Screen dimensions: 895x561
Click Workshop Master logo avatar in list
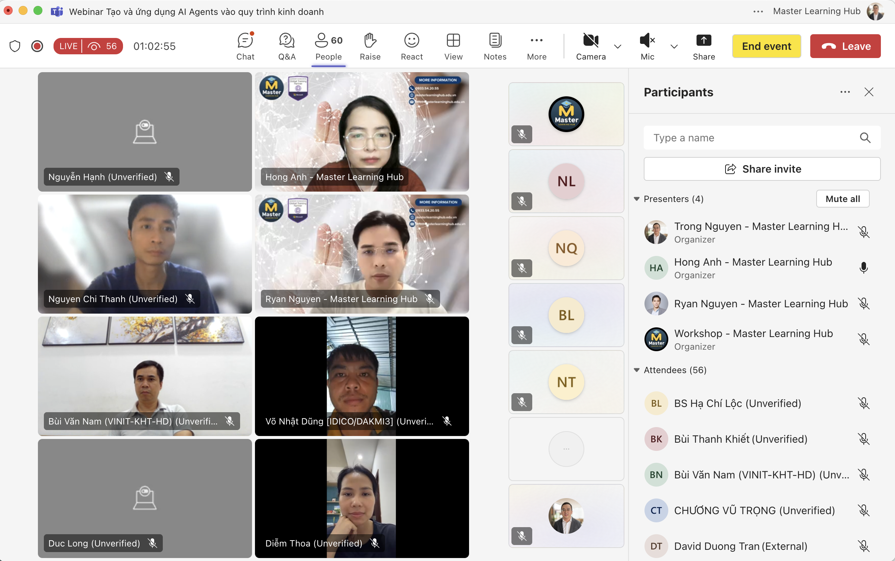pyautogui.click(x=656, y=339)
